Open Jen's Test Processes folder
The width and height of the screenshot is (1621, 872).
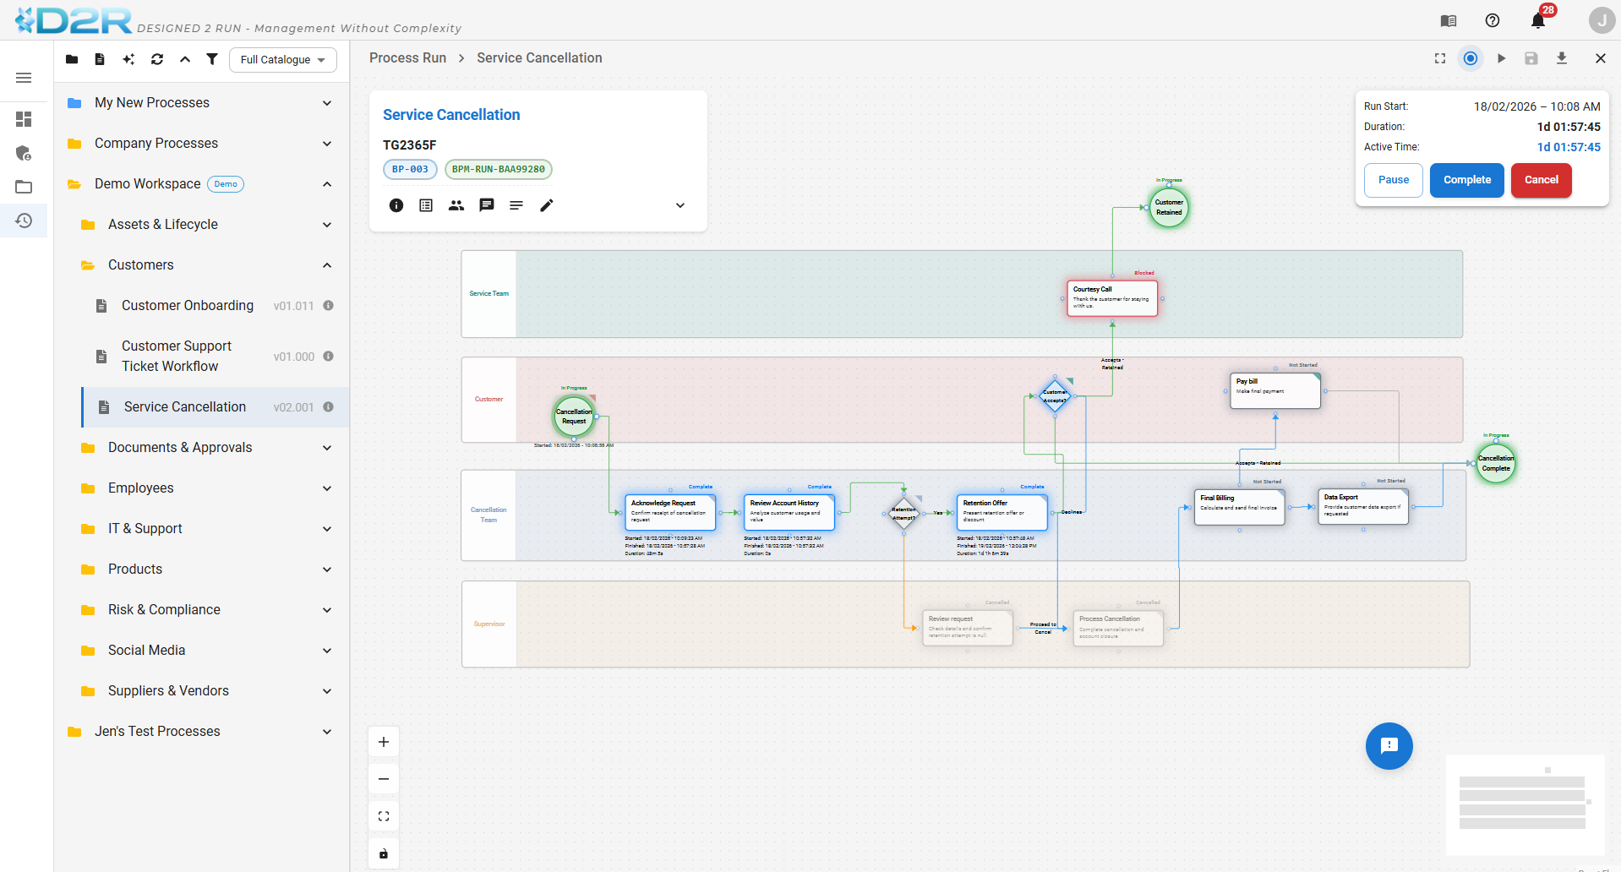(201, 732)
